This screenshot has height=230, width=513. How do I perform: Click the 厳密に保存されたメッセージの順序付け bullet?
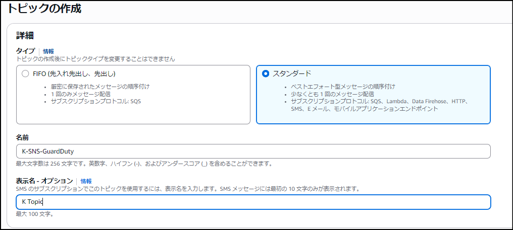coord(100,87)
